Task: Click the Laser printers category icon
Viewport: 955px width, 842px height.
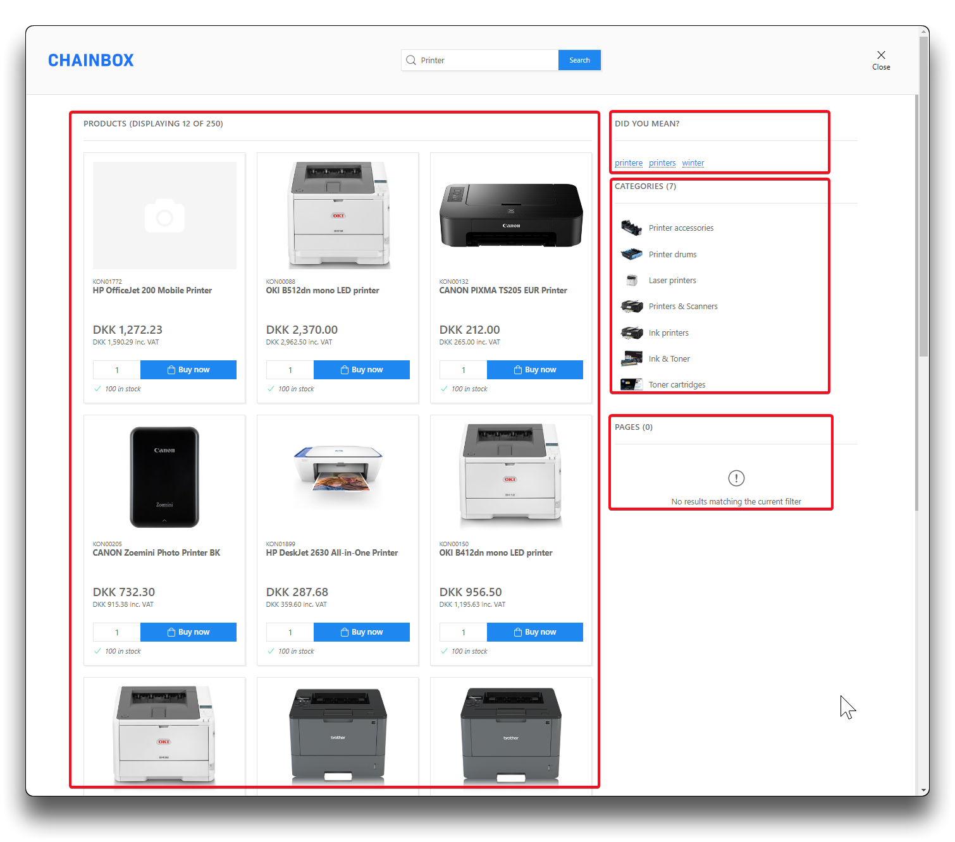Action: point(632,280)
